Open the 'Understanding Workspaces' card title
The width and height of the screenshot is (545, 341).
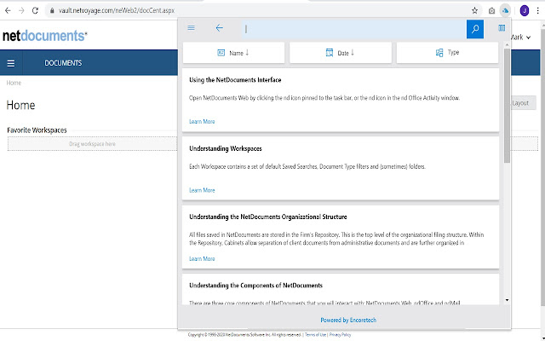[x=226, y=148]
